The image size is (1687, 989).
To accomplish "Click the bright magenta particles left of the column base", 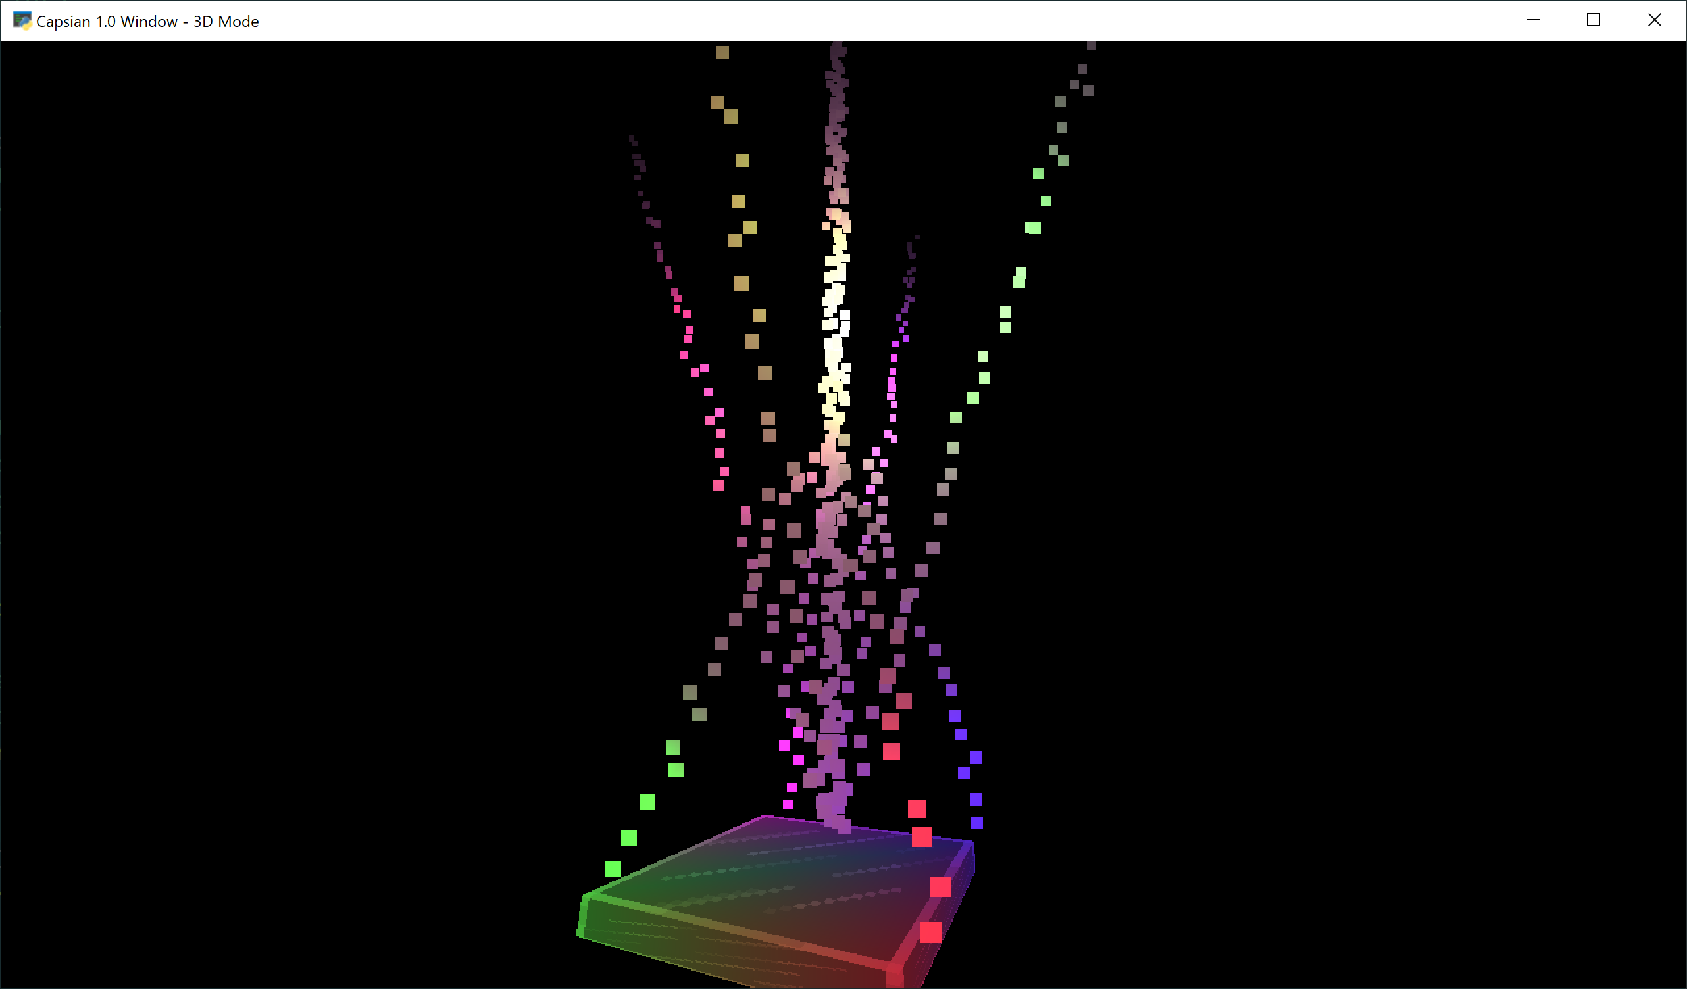I will [x=798, y=760].
